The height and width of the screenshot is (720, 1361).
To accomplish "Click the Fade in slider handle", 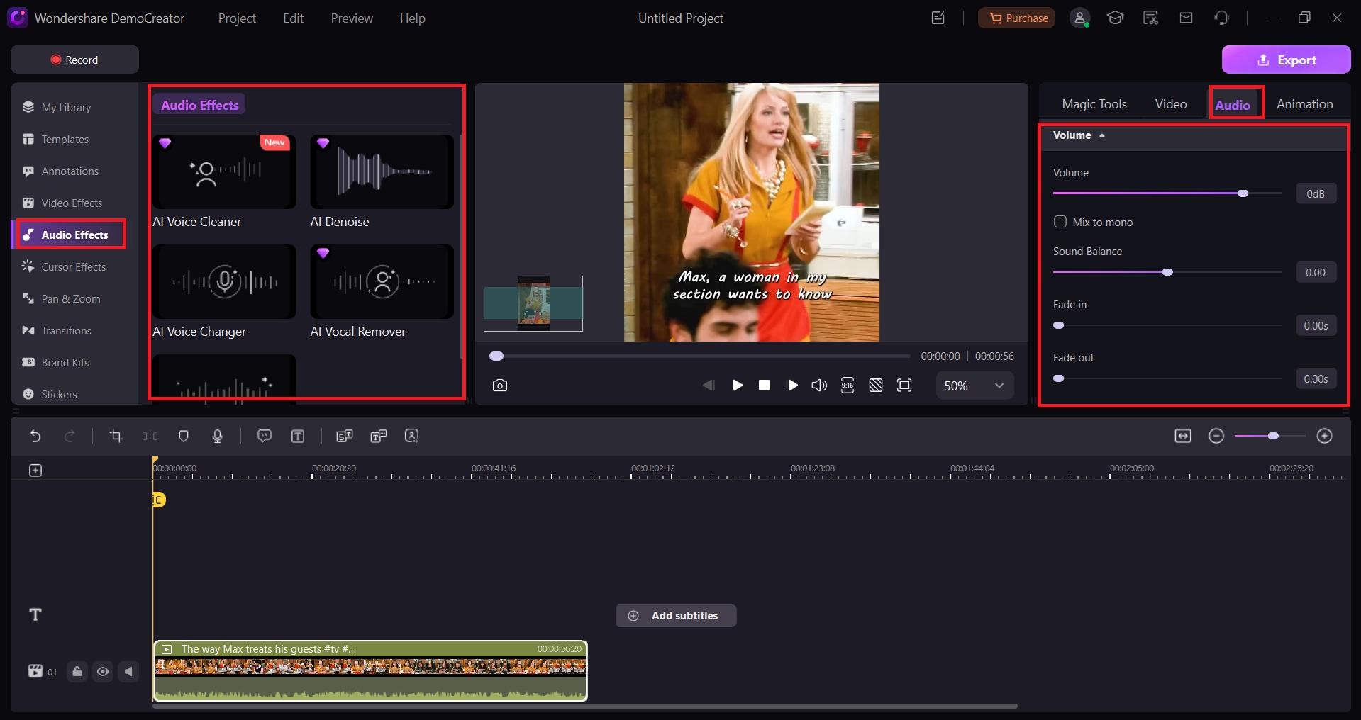I will click(1059, 325).
